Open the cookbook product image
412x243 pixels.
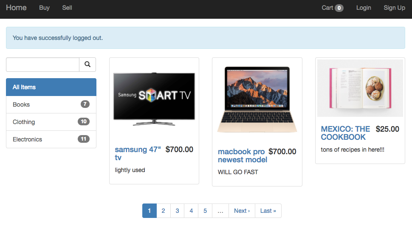click(x=360, y=88)
